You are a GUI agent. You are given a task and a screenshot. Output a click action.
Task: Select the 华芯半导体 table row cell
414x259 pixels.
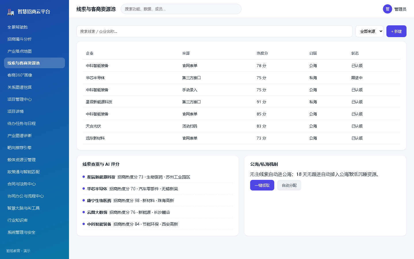point(95,78)
